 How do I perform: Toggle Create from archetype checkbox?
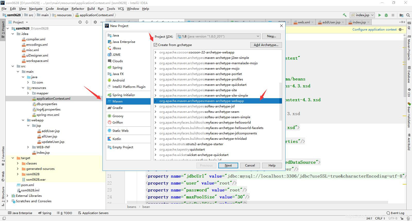[x=156, y=45]
